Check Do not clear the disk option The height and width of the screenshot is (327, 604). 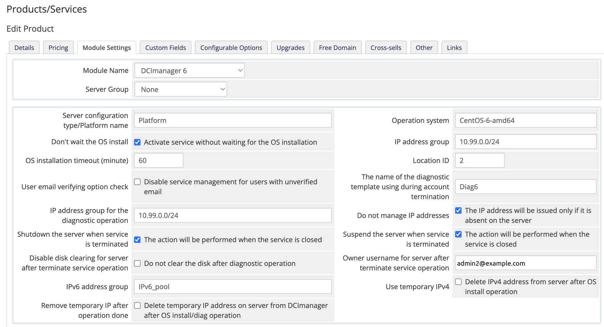(137, 263)
